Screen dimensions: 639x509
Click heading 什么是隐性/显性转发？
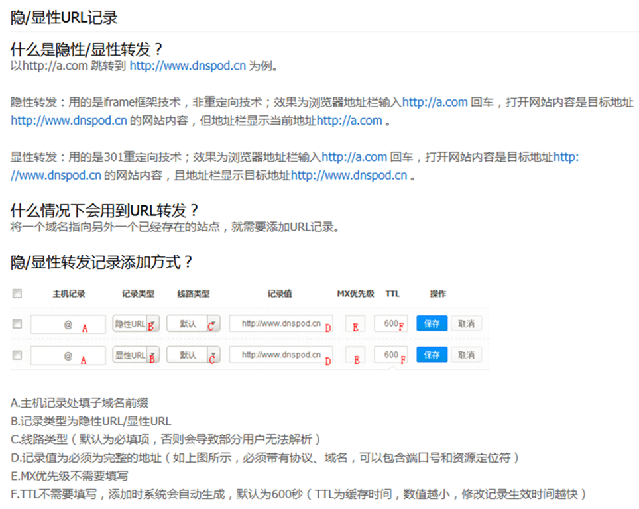[87, 50]
